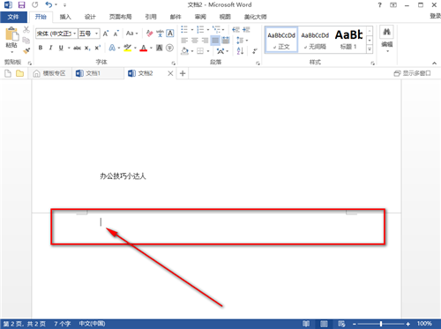Image resolution: width=441 pixels, height=329 pixels.
Task: Click the Clear Formatting eraser icon
Action: click(x=150, y=34)
